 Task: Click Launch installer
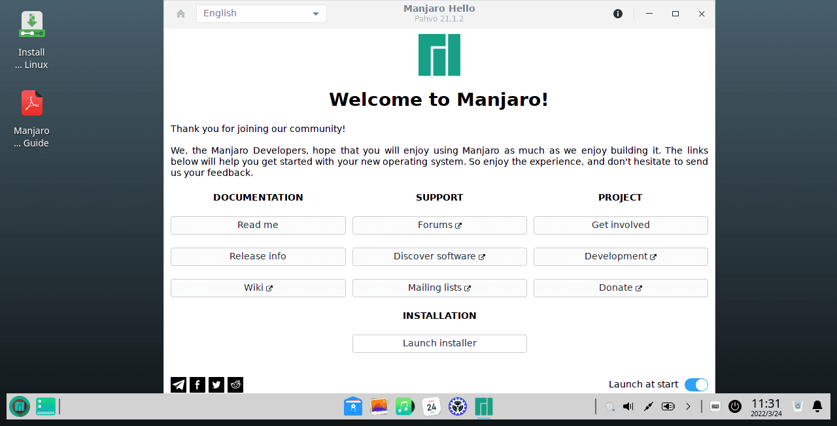point(439,343)
